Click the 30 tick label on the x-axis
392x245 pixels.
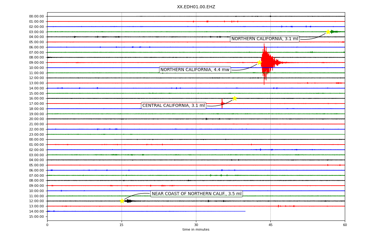tap(196, 225)
